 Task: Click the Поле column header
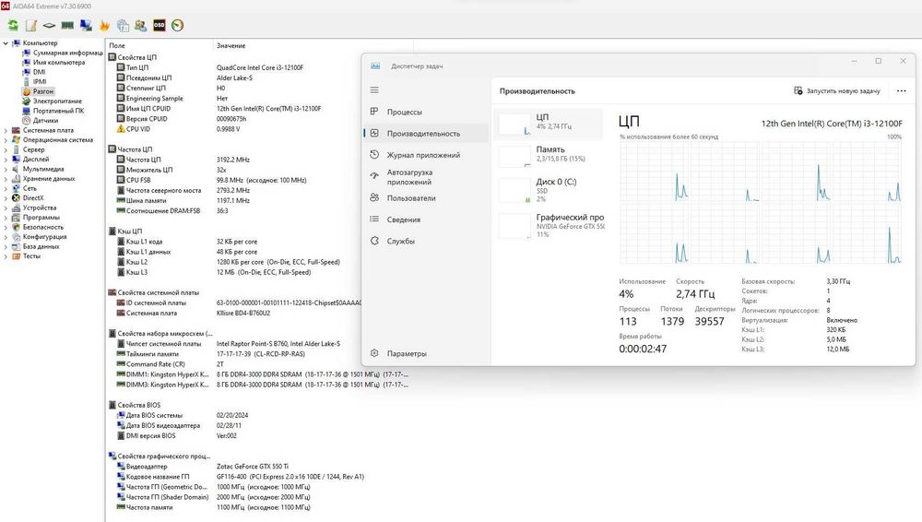coord(159,45)
